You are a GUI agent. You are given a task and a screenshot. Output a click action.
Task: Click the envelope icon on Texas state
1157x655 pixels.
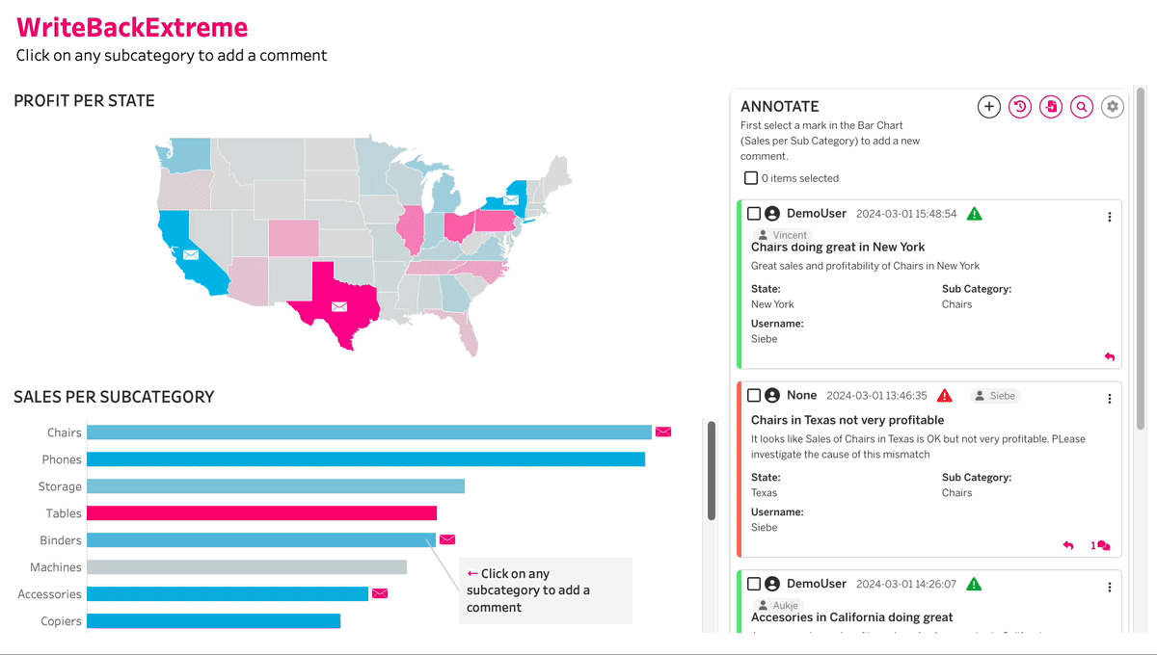coord(338,306)
